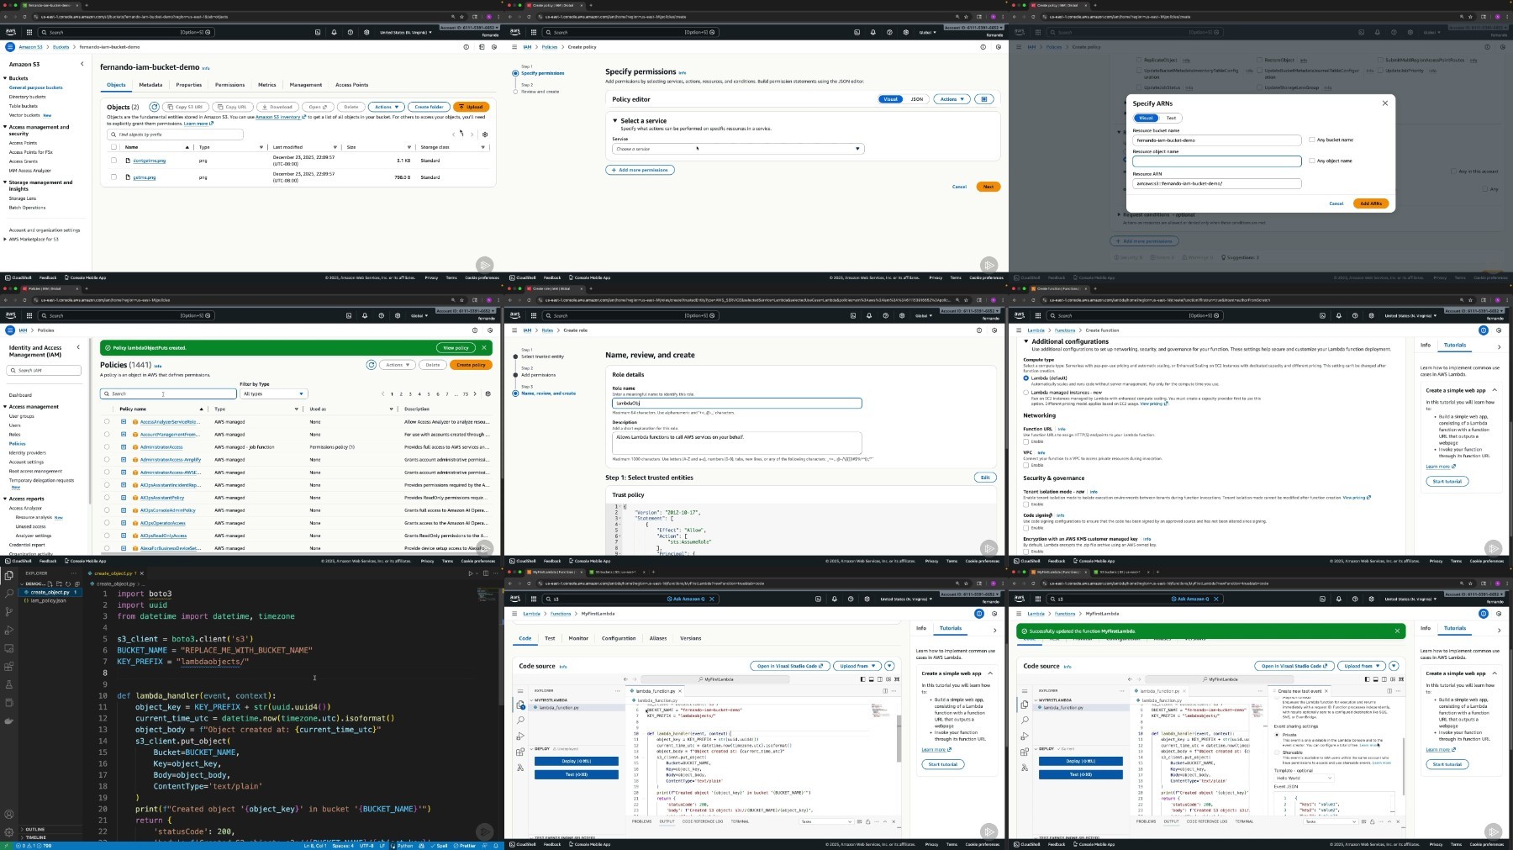Collapse all folders in VS Code Explorer header
The image size is (1513, 850).
(x=76, y=583)
